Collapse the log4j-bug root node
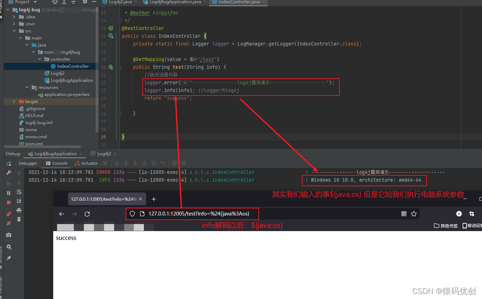Image resolution: width=482 pixels, height=299 pixels. coord(8,10)
